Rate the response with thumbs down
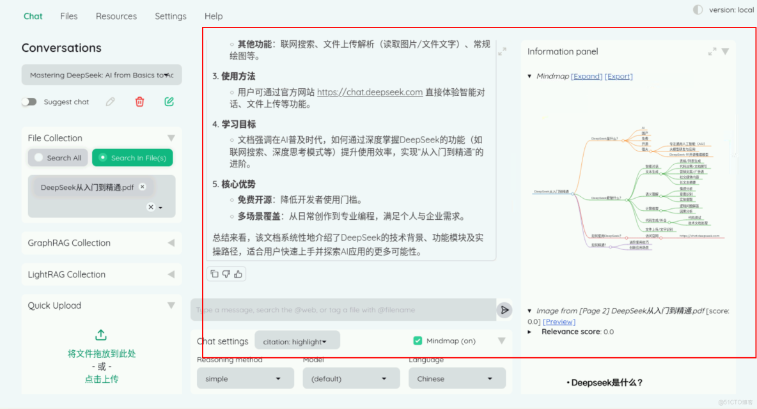 pyautogui.click(x=226, y=273)
